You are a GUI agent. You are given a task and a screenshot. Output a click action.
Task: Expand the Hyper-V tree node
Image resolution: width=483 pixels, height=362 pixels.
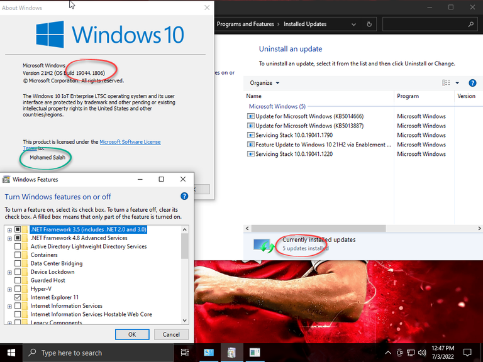click(x=9, y=289)
